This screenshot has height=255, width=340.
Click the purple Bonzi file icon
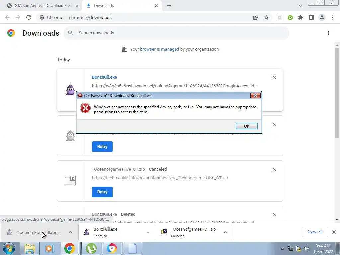click(70, 90)
